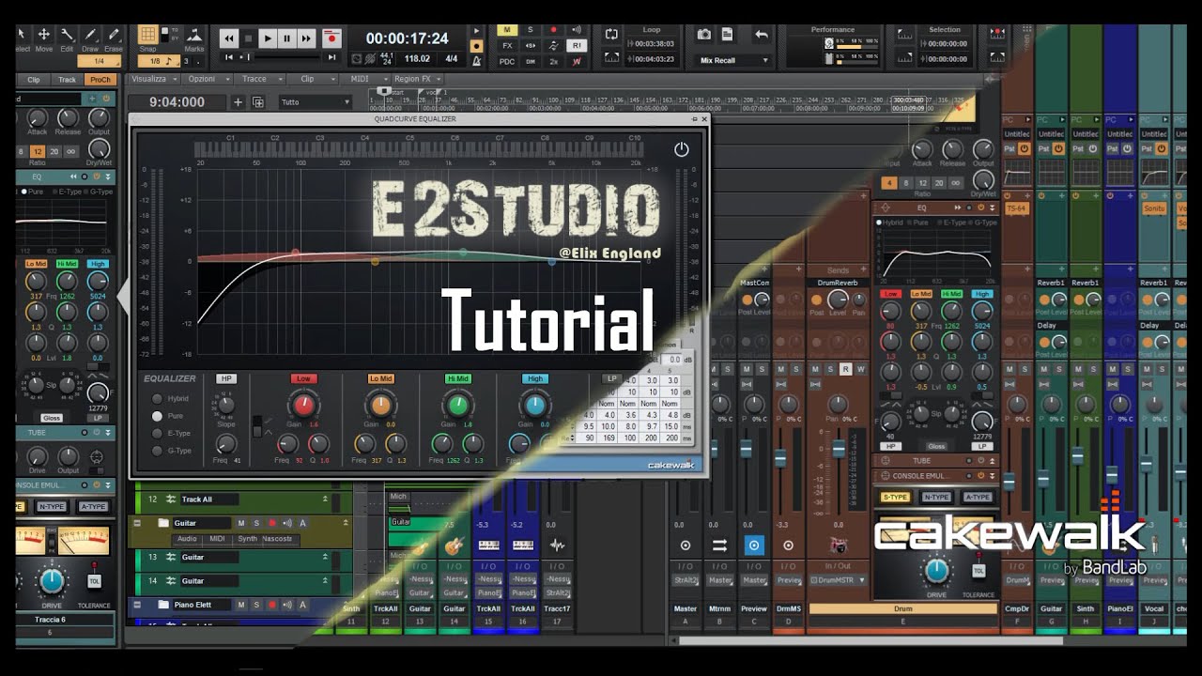The image size is (1202, 676).
Task: Arm record on the Guitar folder
Action: tap(272, 523)
